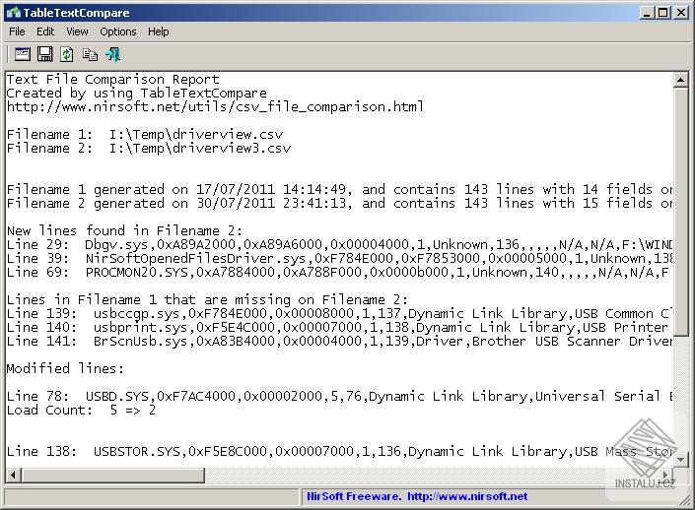Viewport: 695px width, 510px height.
Task: Click the horizontal scrollbar thumb
Action: (112, 476)
